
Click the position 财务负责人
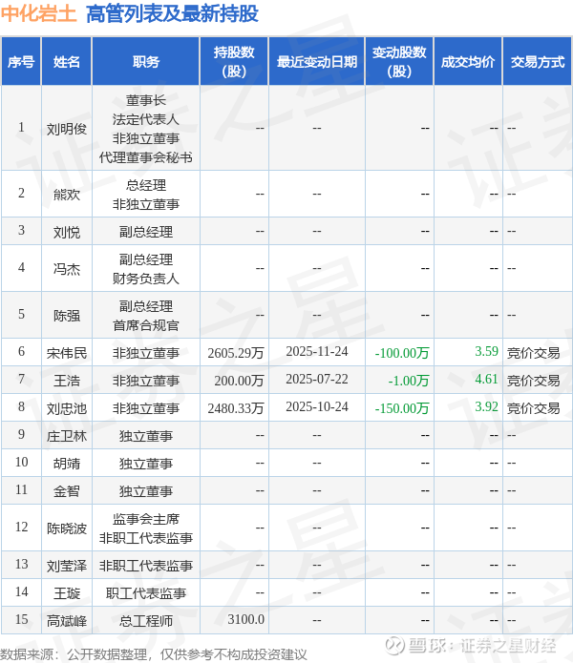[146, 279]
